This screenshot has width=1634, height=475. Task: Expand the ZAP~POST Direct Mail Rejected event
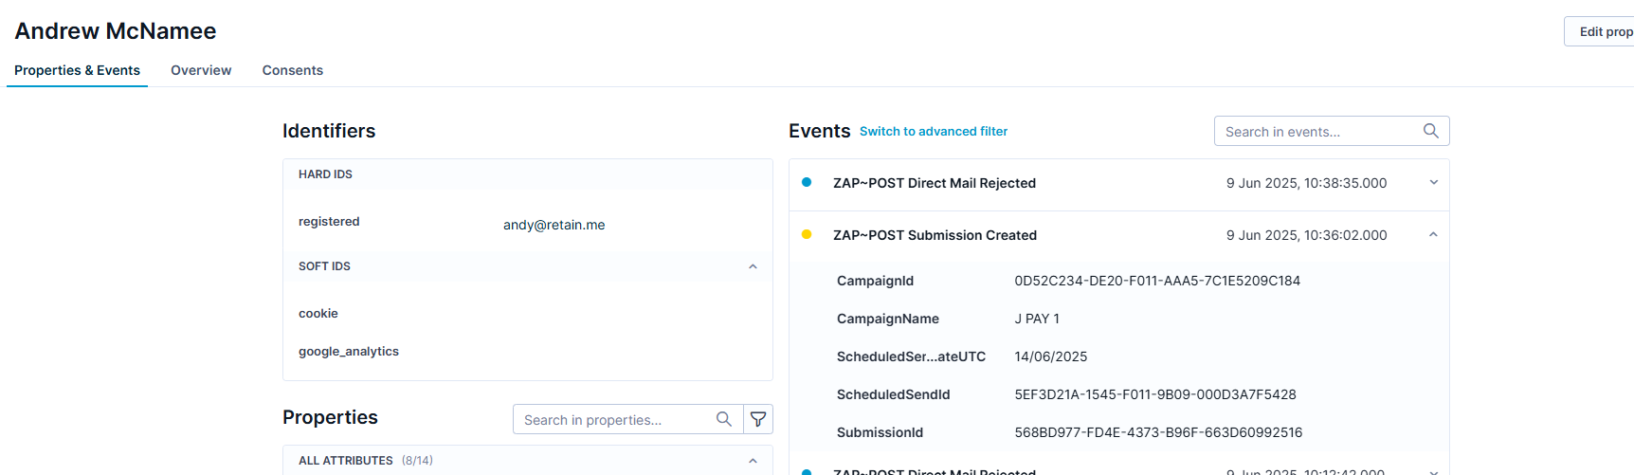[1433, 182]
